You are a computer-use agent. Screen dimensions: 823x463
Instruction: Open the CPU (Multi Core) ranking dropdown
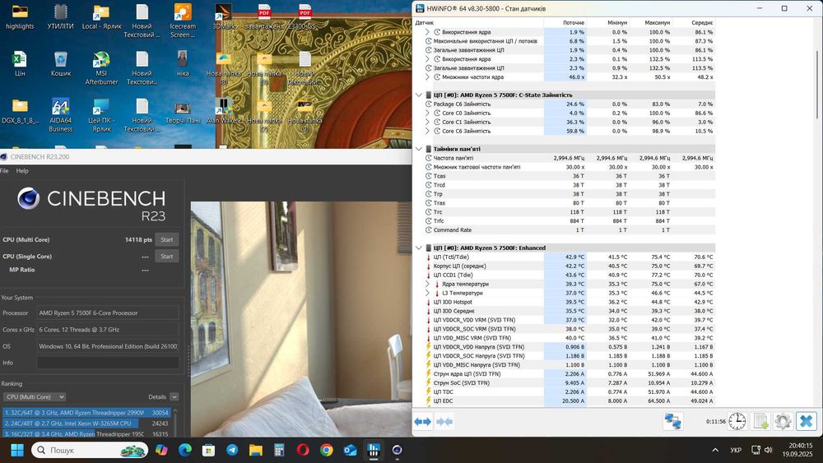point(34,397)
